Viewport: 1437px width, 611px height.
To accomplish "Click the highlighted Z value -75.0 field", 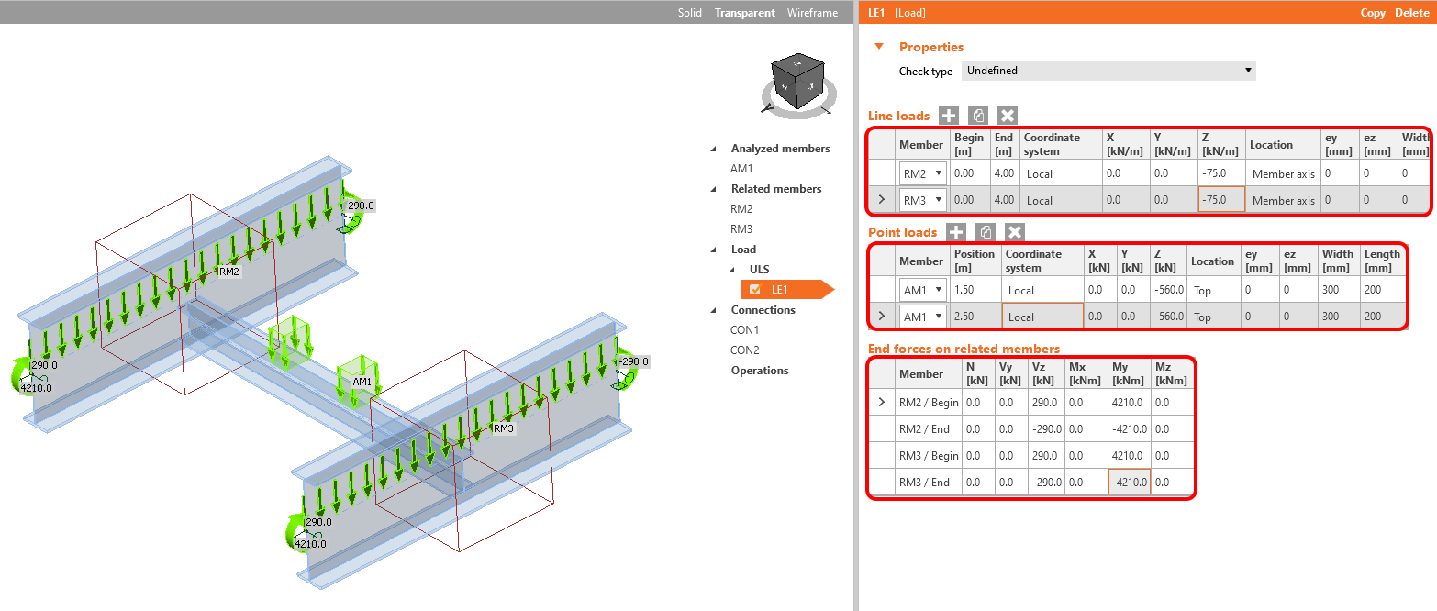I will point(1220,199).
